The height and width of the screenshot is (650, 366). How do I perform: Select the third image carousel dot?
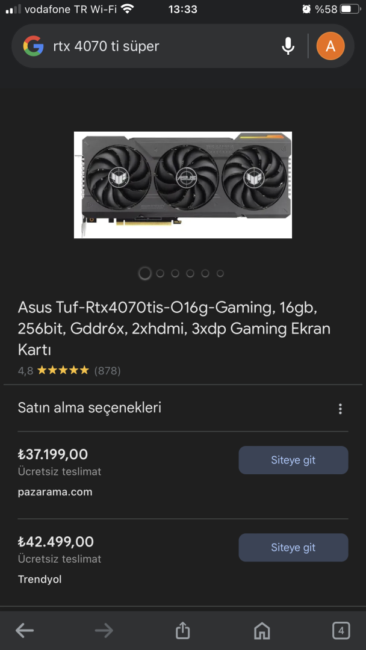pyautogui.click(x=175, y=274)
